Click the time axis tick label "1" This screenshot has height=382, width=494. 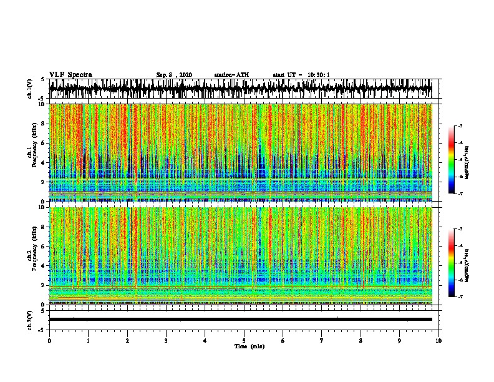(88, 341)
